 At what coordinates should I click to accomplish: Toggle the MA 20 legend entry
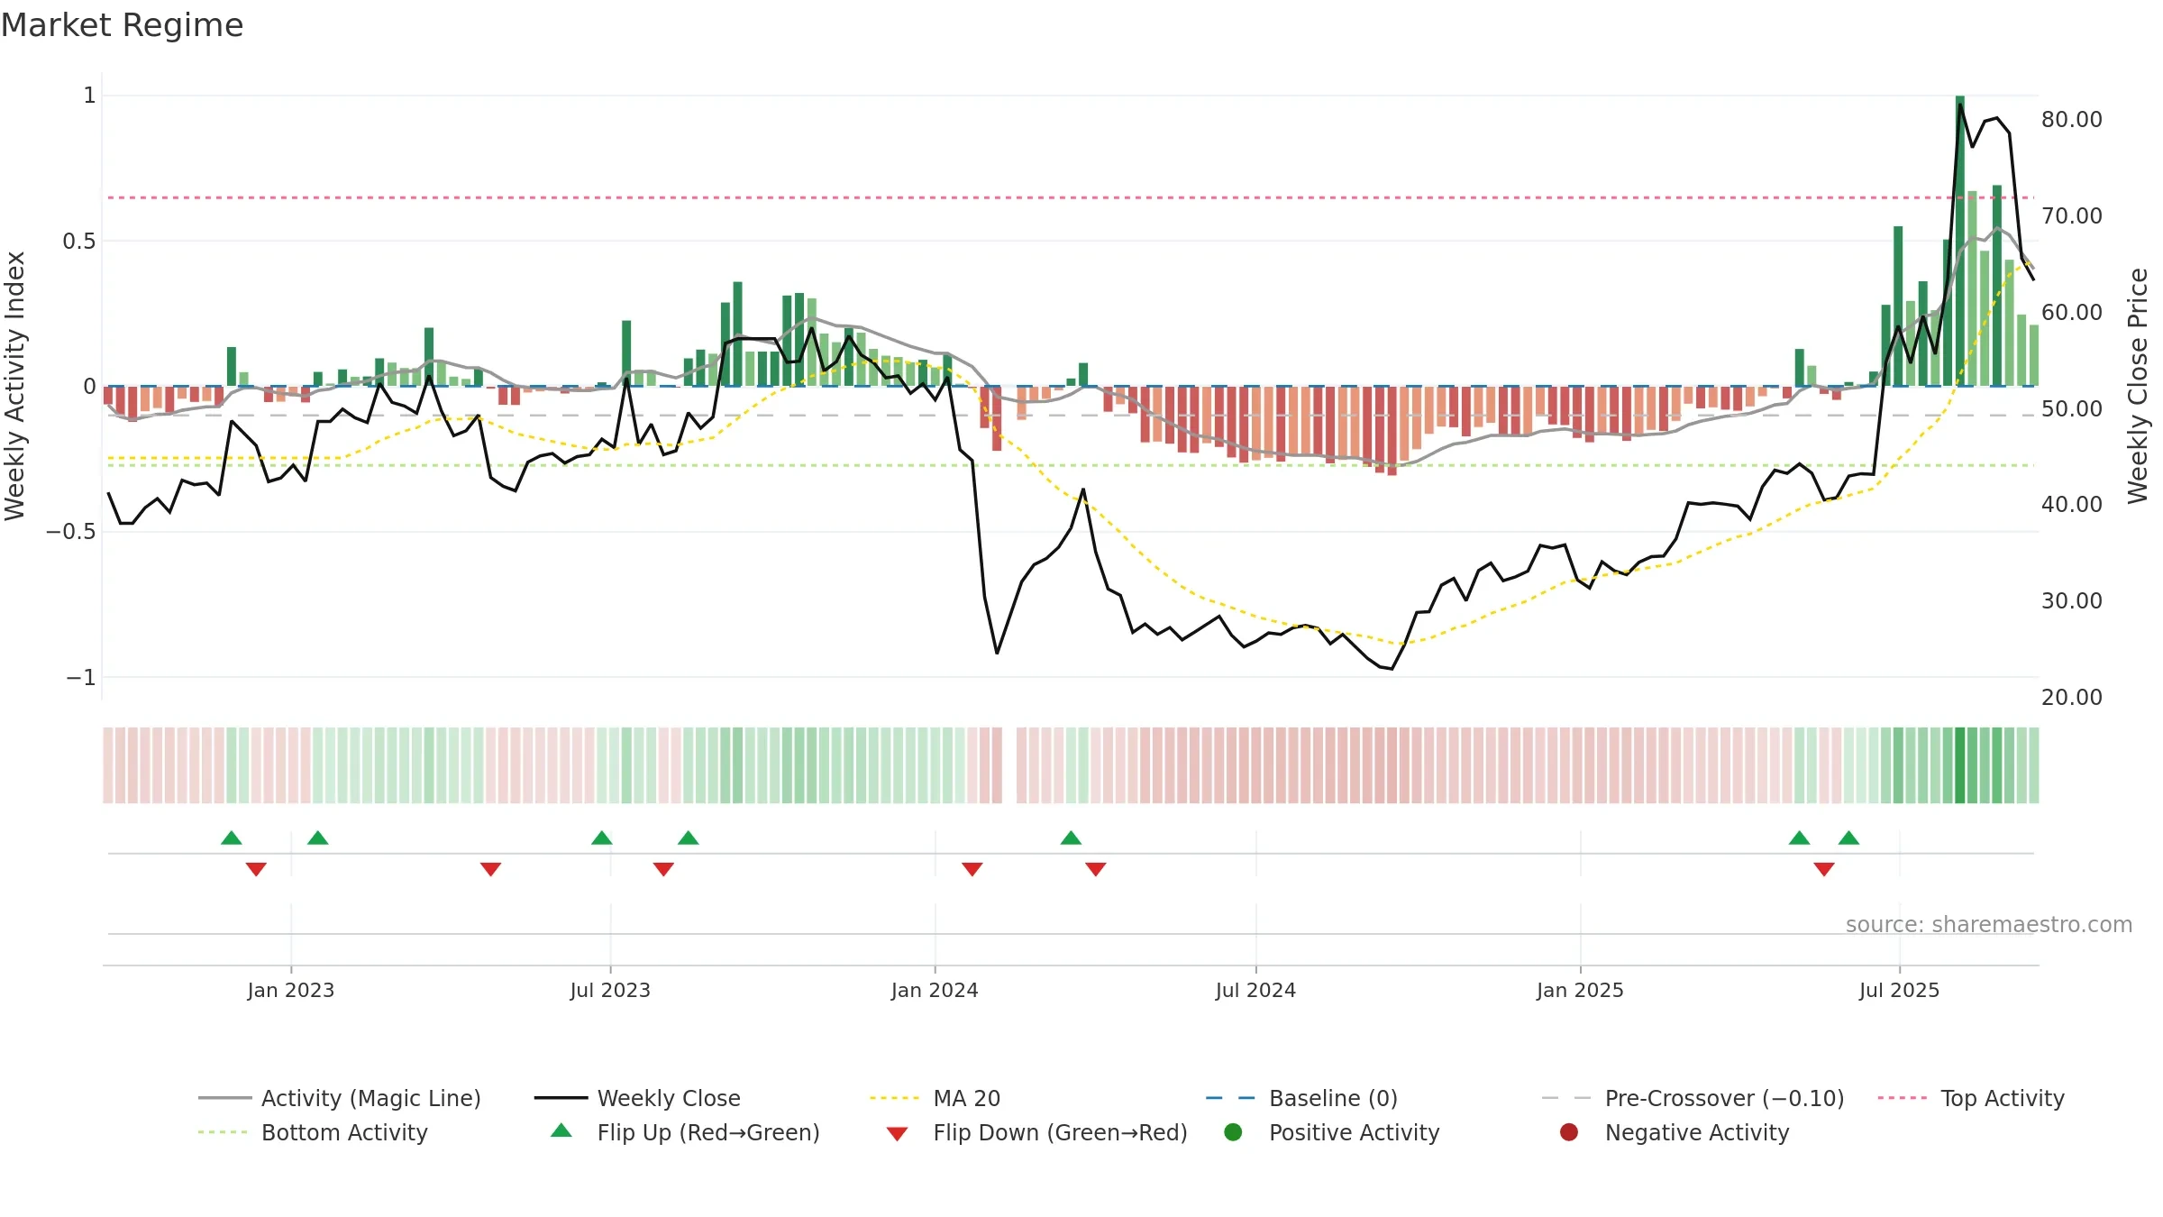tap(935, 1098)
